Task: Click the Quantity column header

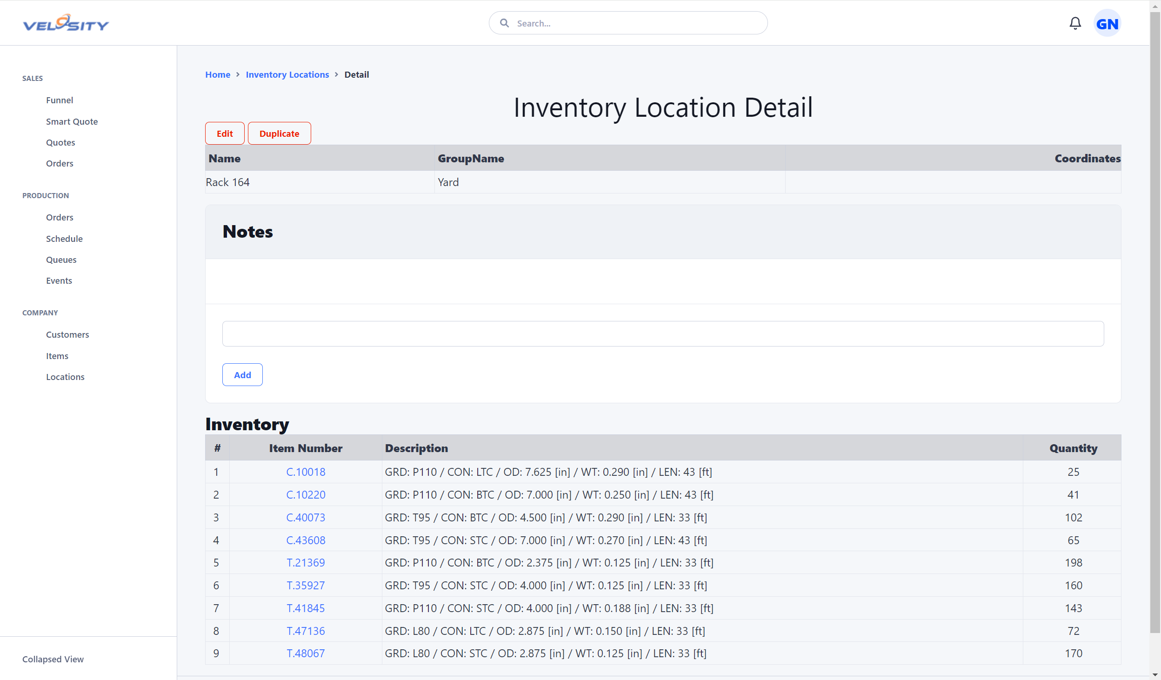Action: [x=1072, y=448]
